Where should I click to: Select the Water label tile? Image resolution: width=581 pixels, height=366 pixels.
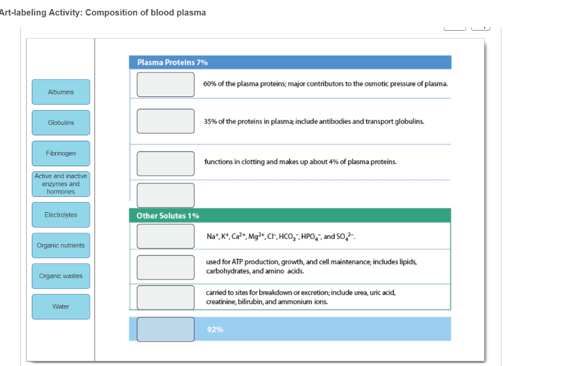tap(61, 306)
